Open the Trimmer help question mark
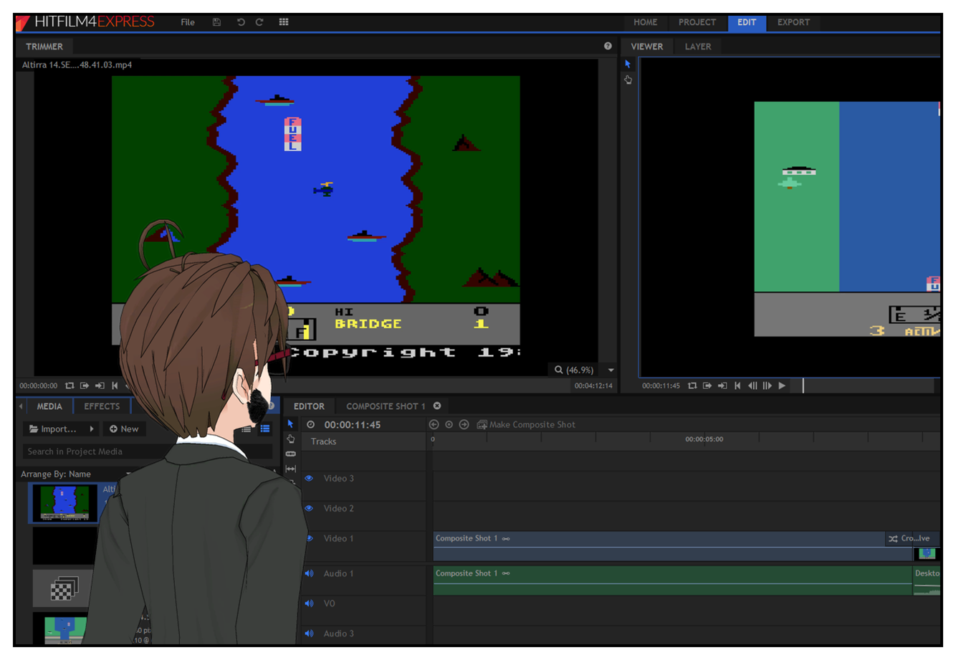 click(x=608, y=47)
